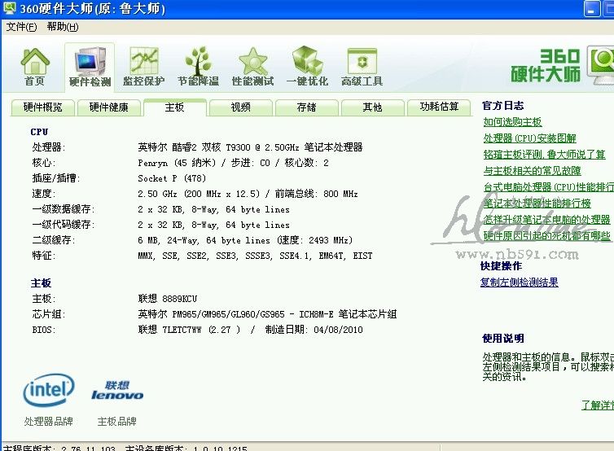Open the 首页 home icon

pos(34,67)
